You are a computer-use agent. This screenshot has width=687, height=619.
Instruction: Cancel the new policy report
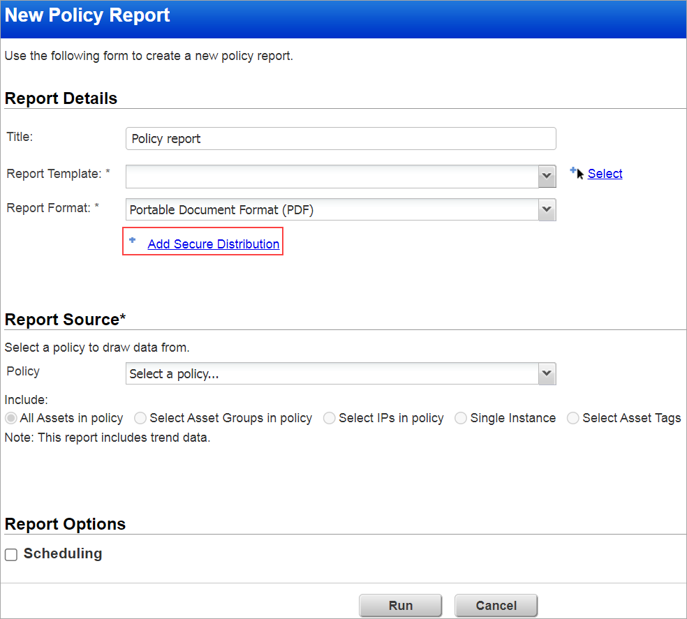coord(496,605)
